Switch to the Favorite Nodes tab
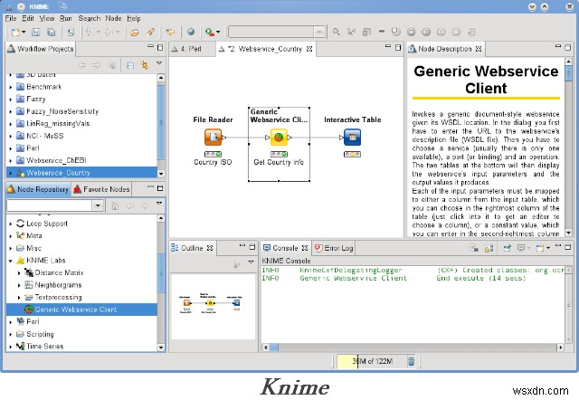This screenshot has width=579, height=400. pos(102,189)
